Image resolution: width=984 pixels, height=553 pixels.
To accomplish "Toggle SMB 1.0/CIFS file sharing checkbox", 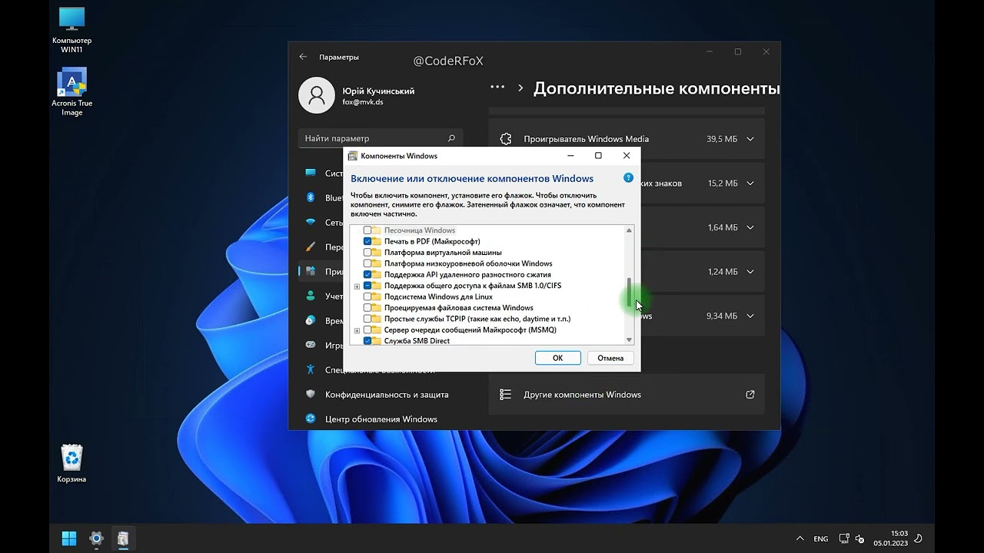I will (367, 286).
